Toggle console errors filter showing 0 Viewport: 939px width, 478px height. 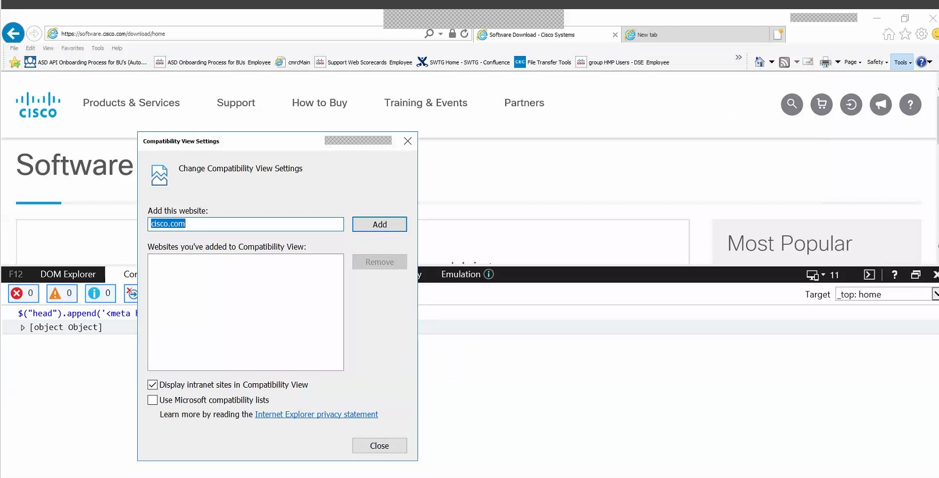coord(23,293)
